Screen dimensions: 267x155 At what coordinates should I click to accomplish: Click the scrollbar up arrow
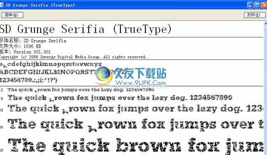(265, 23)
